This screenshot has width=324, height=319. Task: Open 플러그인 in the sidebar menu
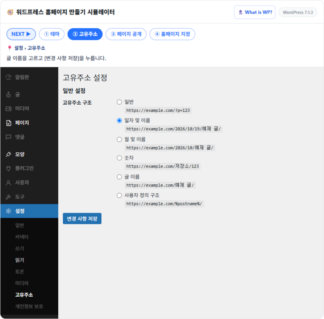point(29,168)
